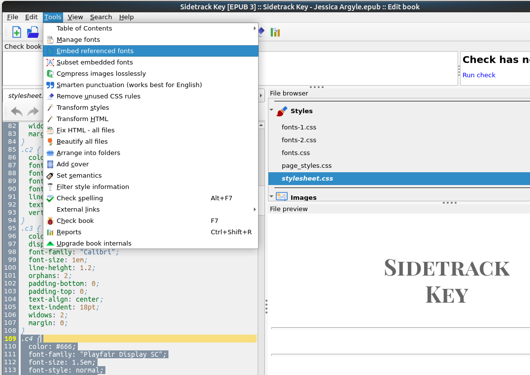This screenshot has height=375, width=530.
Task: Click the Run check link
Action: click(479, 75)
